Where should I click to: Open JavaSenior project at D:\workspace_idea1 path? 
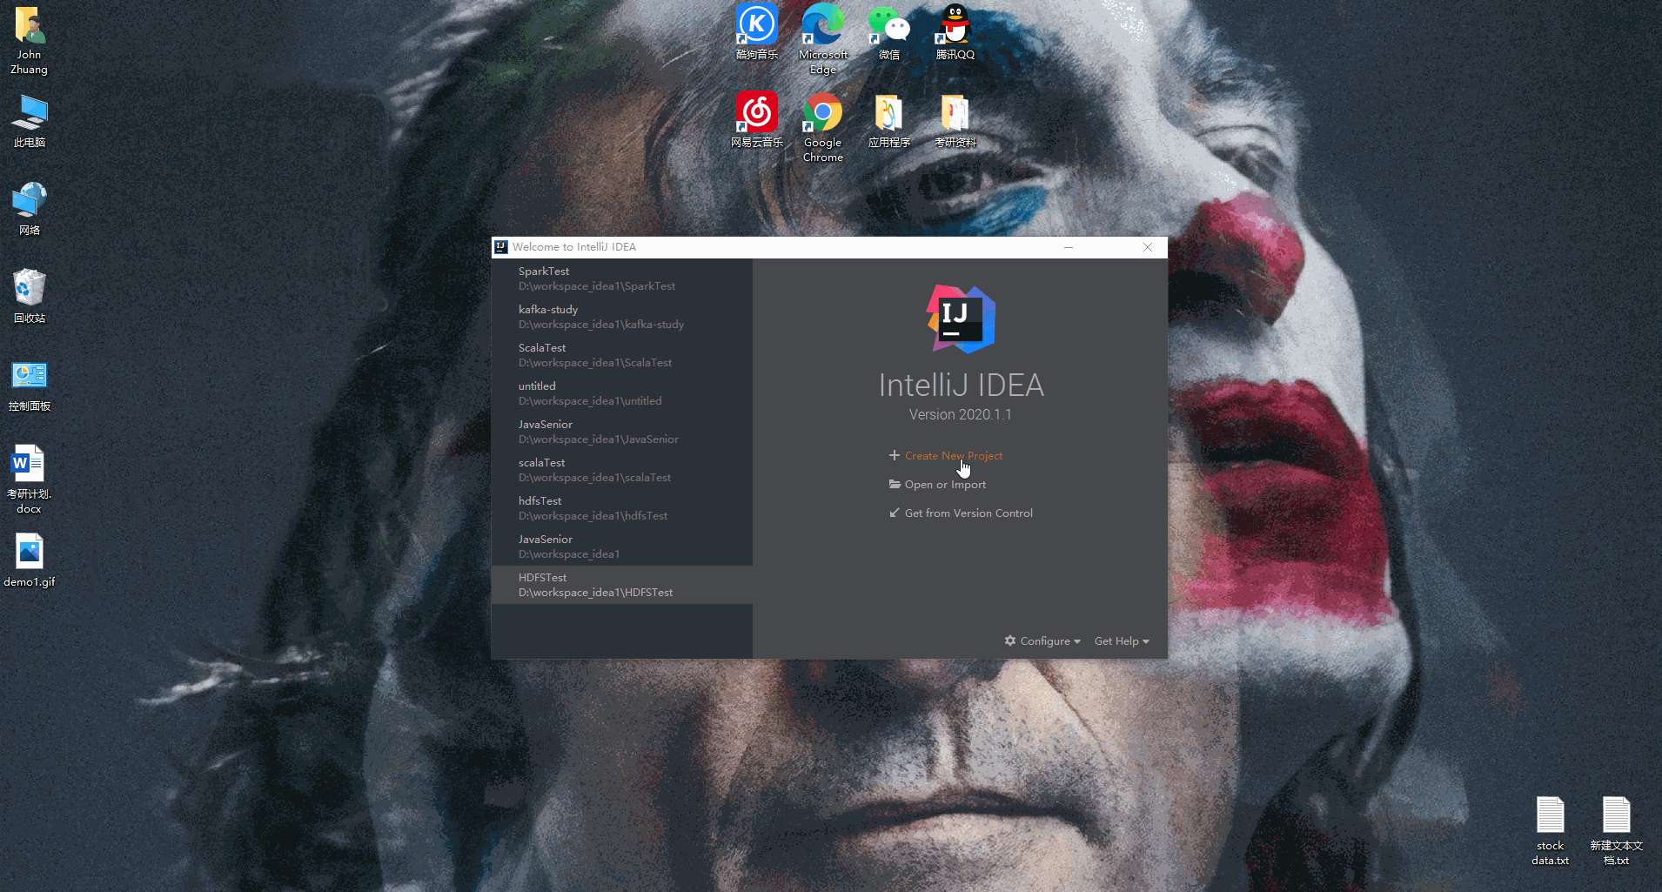point(622,547)
